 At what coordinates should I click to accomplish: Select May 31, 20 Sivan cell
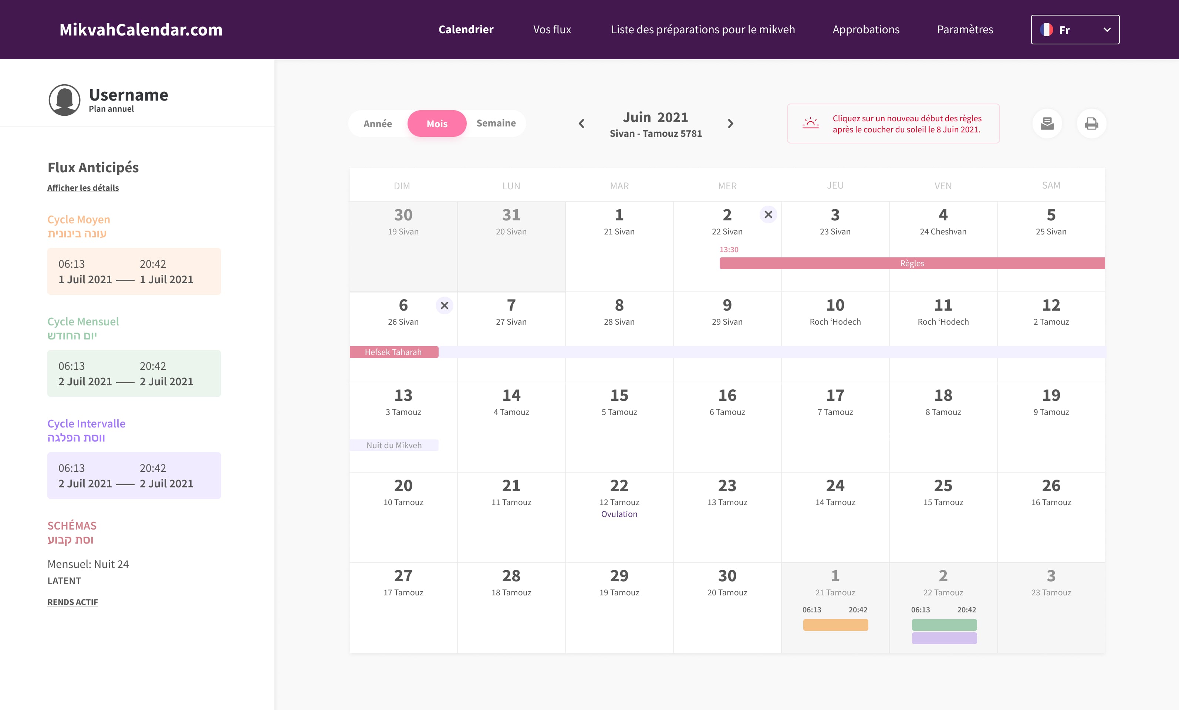511,246
